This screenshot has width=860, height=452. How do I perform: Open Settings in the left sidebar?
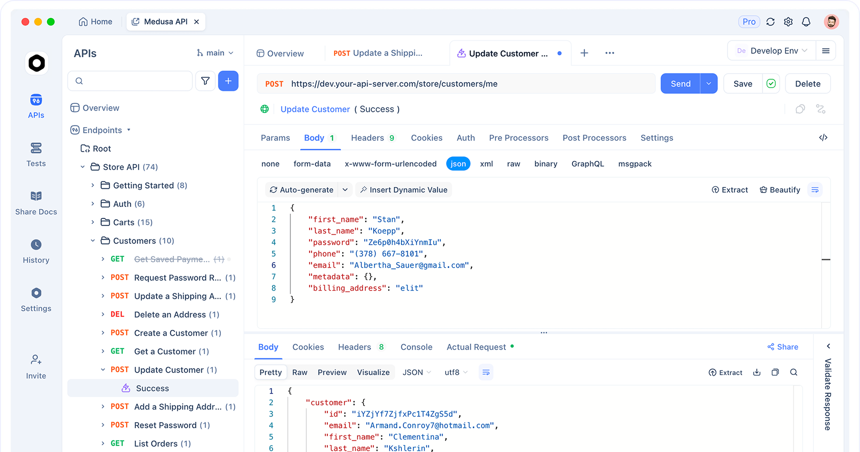tap(36, 300)
